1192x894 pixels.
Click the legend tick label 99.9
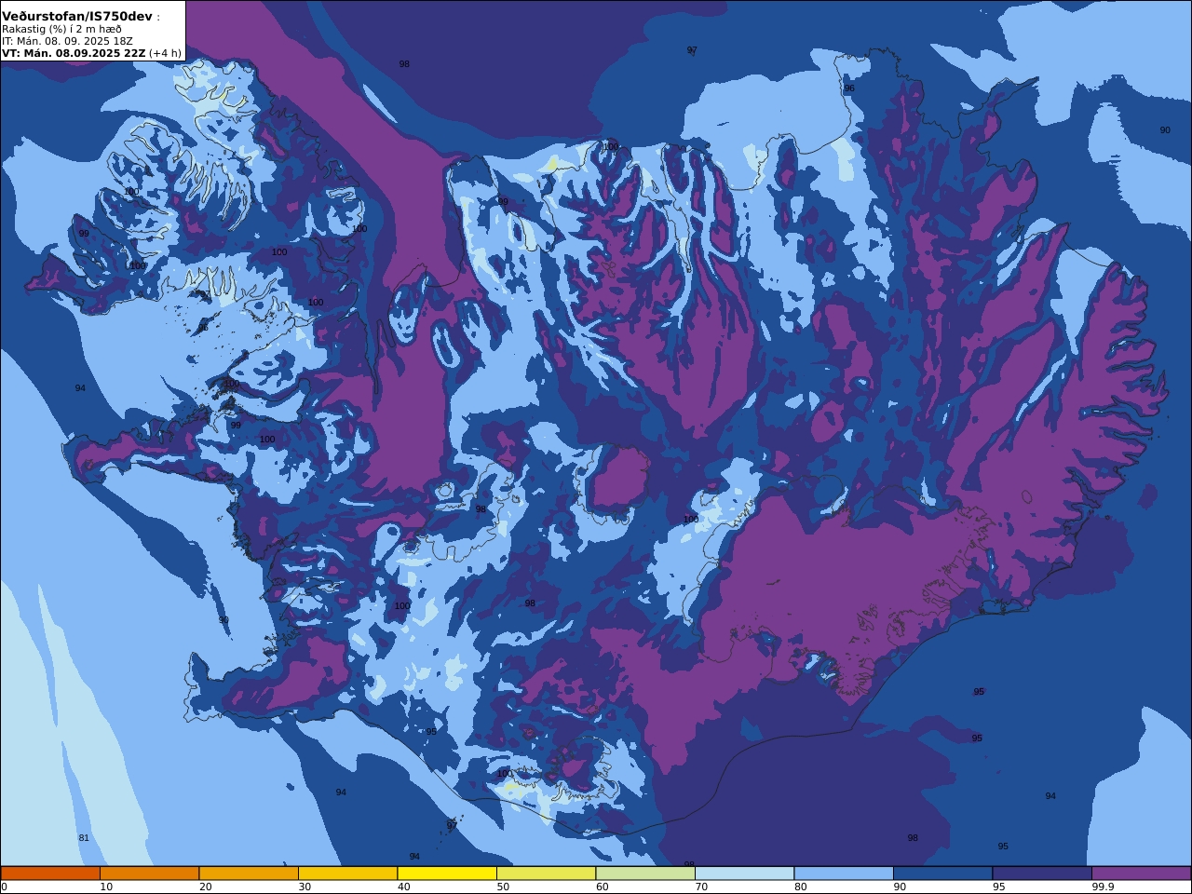1103,887
